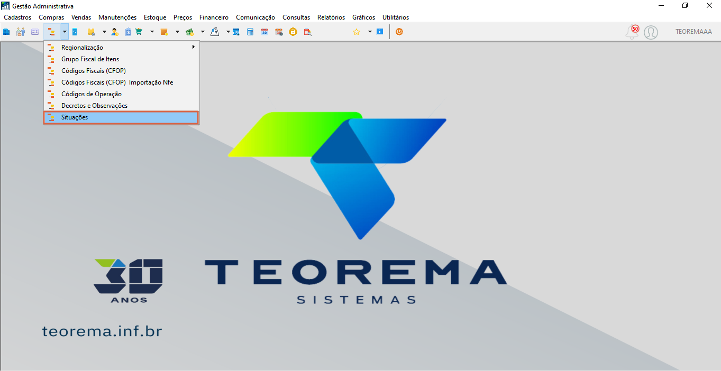The width and height of the screenshot is (721, 371).
Task: Open the Relatórios menu
Action: tap(331, 17)
